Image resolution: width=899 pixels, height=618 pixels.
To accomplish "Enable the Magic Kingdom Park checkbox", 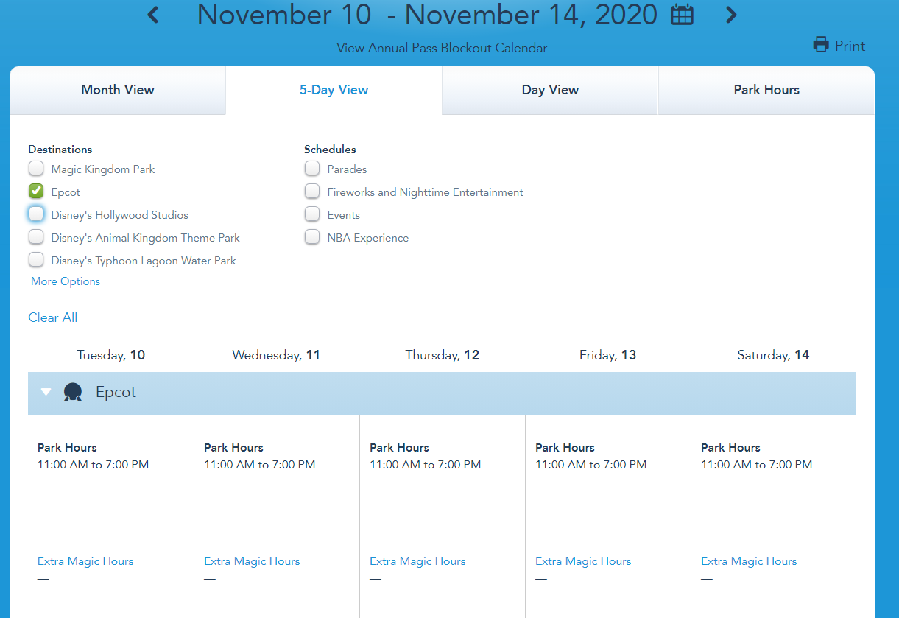I will click(x=36, y=169).
